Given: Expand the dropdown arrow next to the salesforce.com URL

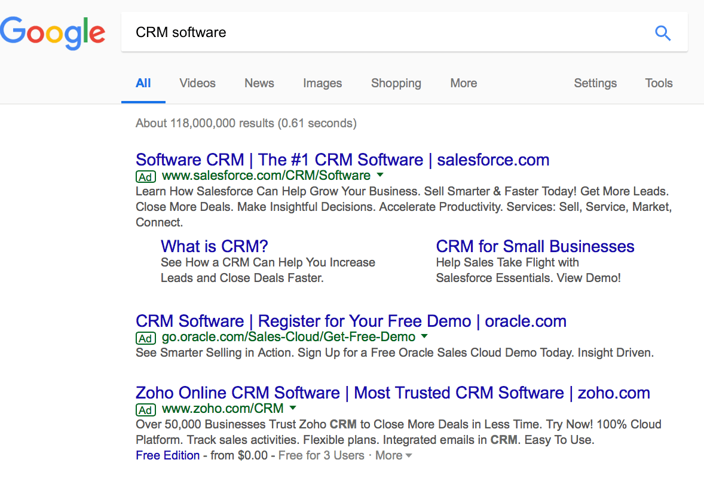Looking at the screenshot, I should coord(380,174).
